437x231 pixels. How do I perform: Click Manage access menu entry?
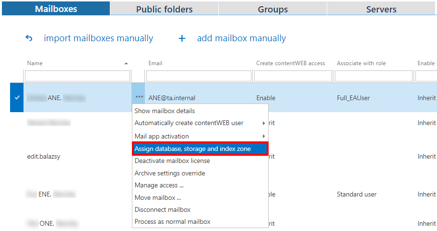[159, 185]
